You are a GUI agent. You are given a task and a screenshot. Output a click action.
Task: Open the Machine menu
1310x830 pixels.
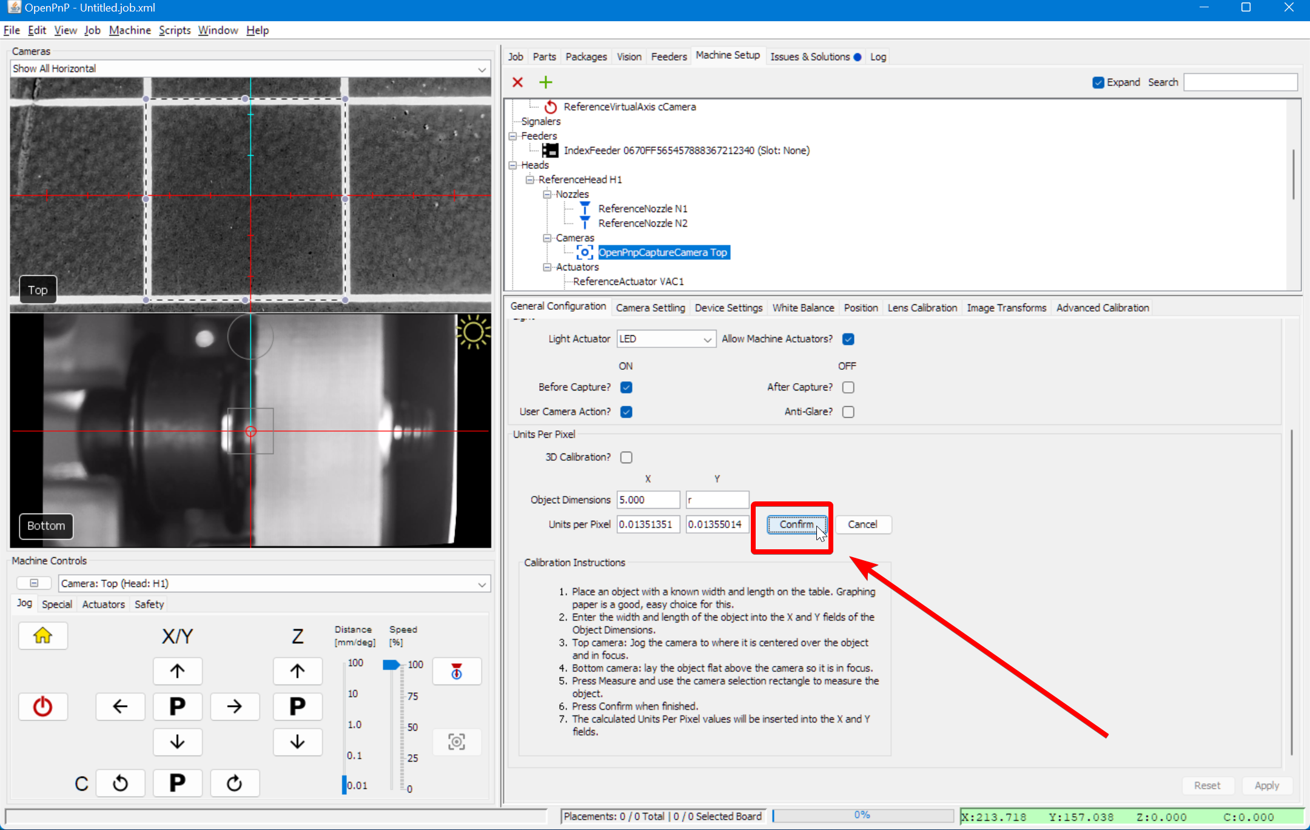click(x=130, y=30)
